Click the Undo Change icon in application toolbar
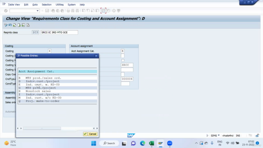263x148 pixels. [x=10, y=25]
